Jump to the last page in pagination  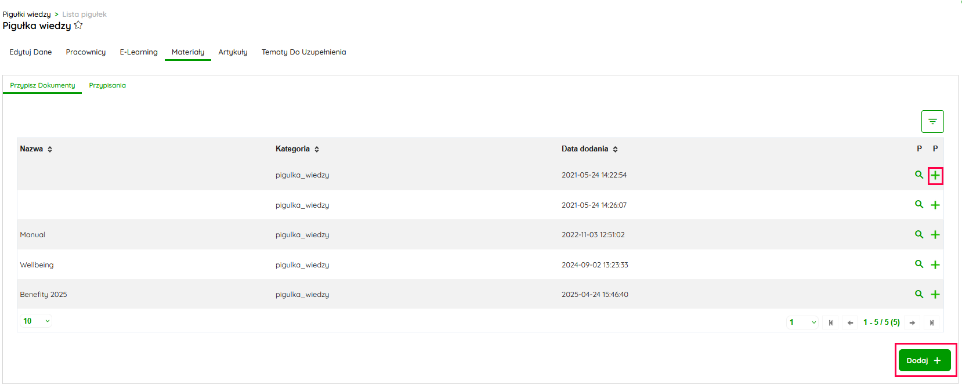tap(932, 323)
